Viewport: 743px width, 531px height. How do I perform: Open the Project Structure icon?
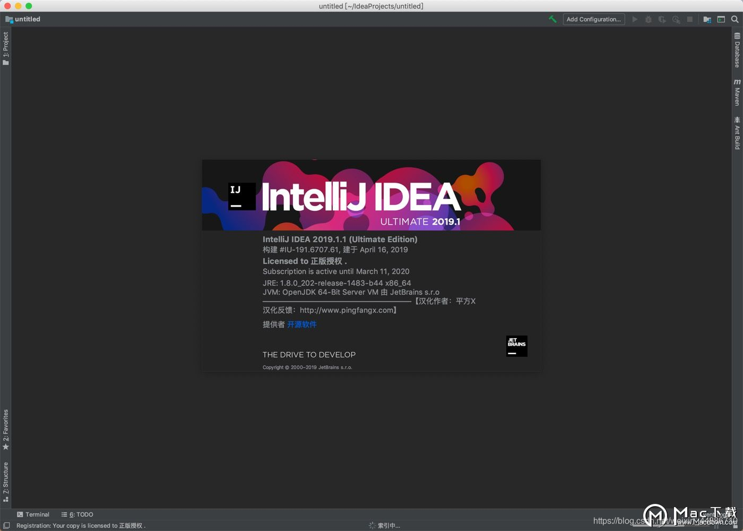tap(707, 19)
